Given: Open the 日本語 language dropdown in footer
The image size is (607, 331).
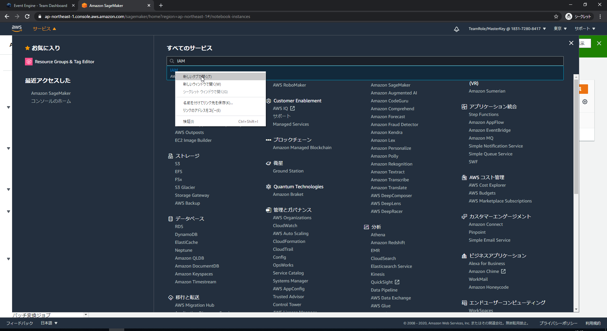Looking at the screenshot, I should (49, 323).
